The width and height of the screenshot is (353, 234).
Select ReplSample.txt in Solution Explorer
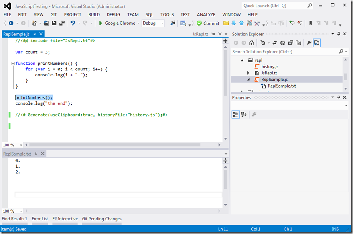(x=282, y=86)
